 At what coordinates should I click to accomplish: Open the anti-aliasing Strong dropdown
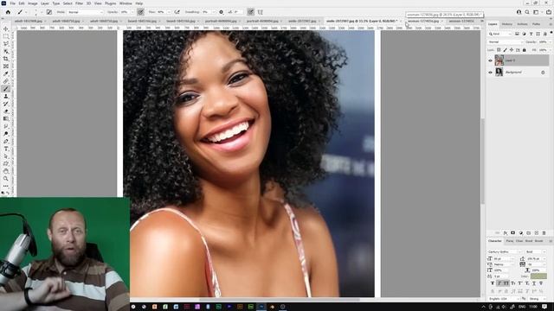click(538, 299)
